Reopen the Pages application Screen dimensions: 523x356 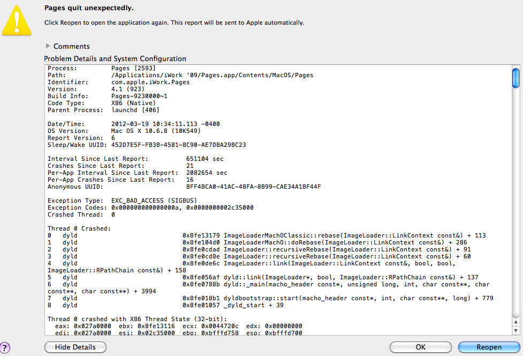489,347
